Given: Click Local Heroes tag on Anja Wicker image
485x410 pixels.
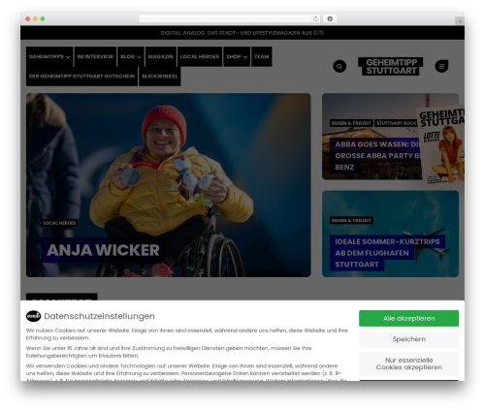Looking at the screenshot, I should [x=59, y=223].
